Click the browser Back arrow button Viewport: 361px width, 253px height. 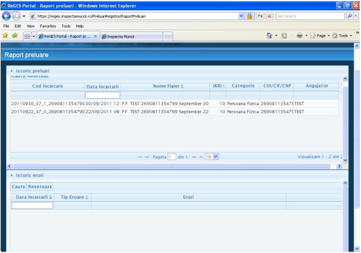click(x=6, y=16)
